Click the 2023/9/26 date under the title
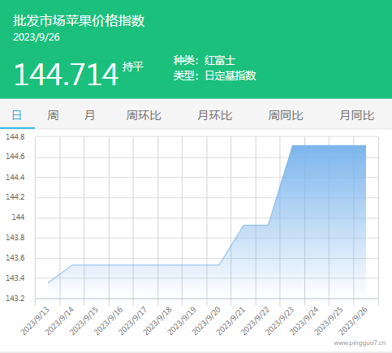Viewport: 392px width, 353px height. (x=37, y=37)
